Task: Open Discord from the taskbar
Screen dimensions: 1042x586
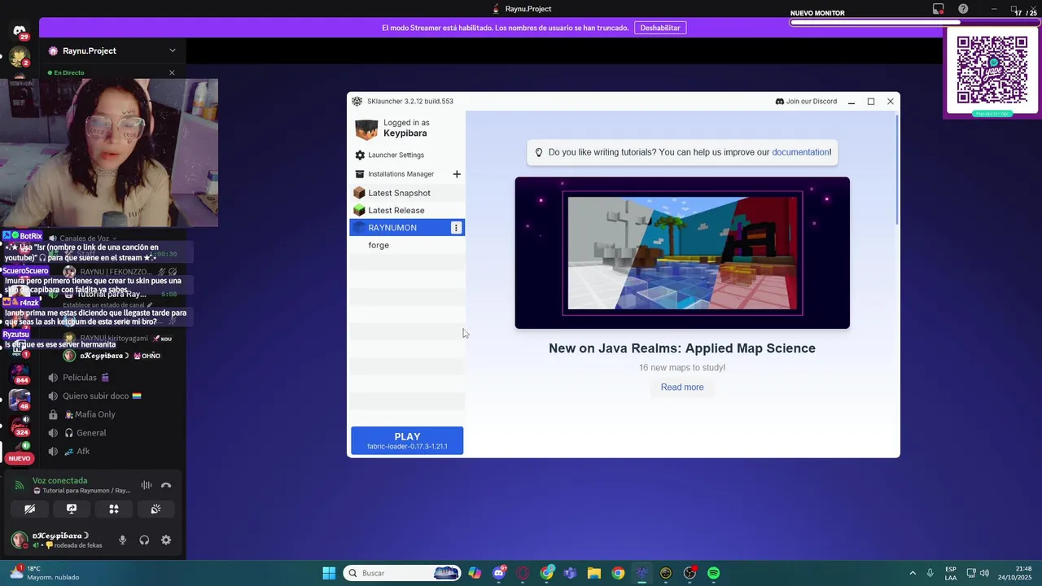Action: click(x=499, y=573)
